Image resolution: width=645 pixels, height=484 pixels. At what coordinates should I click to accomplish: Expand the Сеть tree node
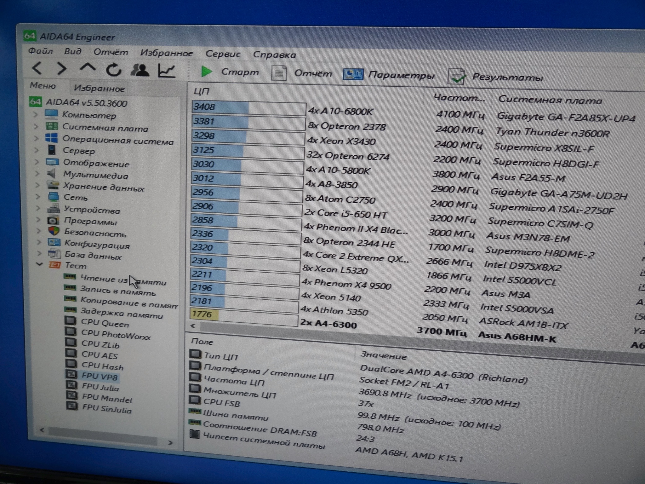pyautogui.click(x=38, y=196)
